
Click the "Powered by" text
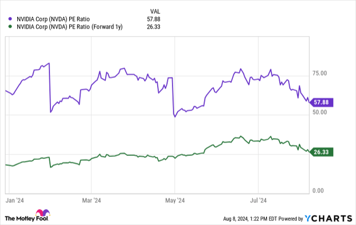pos(292,218)
